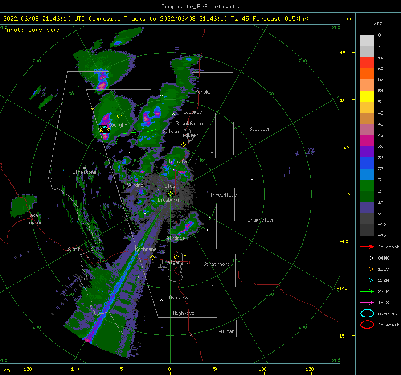
Task: Click the Vulcan label
Action: click(226, 331)
